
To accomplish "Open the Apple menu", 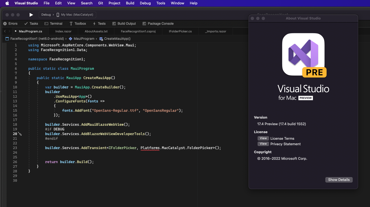I will click(7, 3).
